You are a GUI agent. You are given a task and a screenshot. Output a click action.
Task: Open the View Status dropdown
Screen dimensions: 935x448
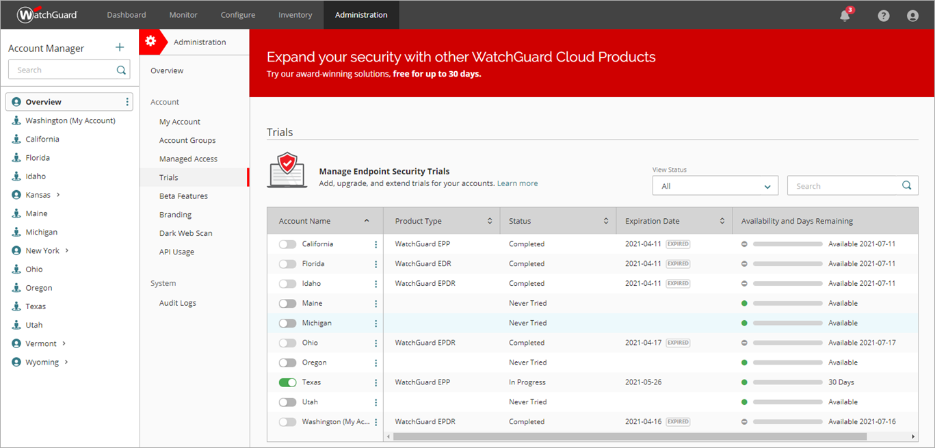pyautogui.click(x=715, y=186)
